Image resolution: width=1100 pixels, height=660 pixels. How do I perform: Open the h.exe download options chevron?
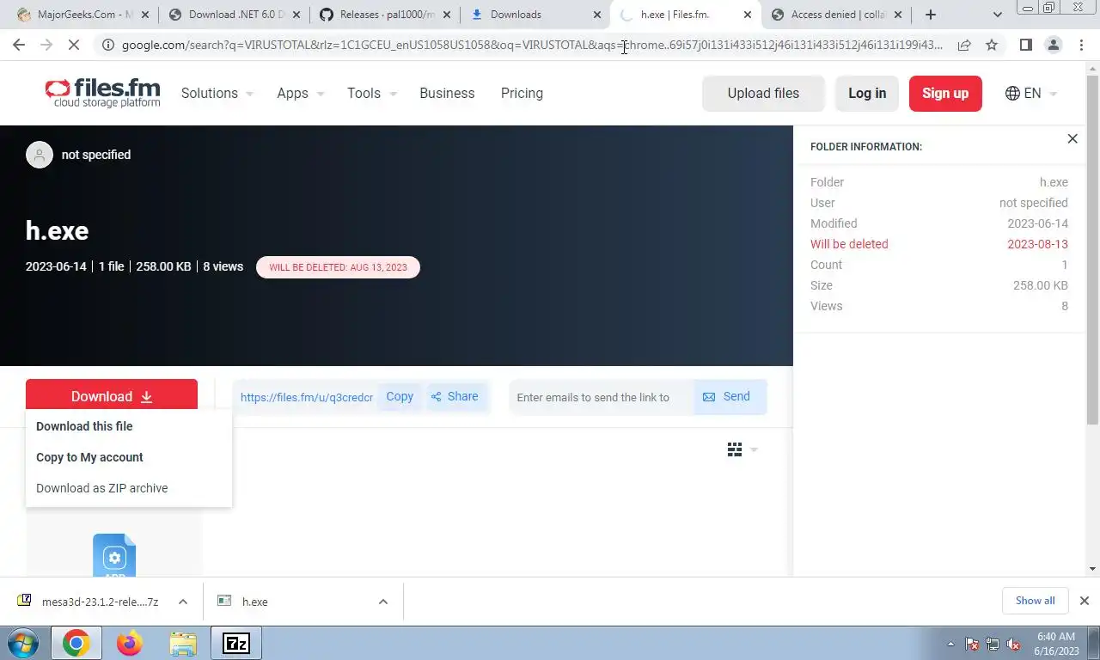click(x=383, y=602)
